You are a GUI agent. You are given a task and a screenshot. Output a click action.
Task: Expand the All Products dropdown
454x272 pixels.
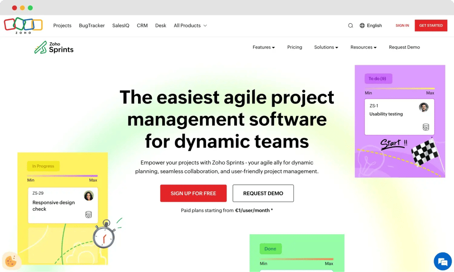tap(190, 25)
